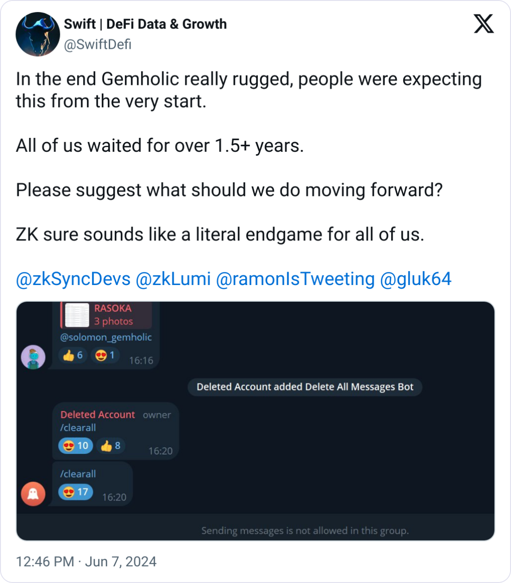Click the @solomon_gemholic mention
511x583 pixels.
[106, 337]
